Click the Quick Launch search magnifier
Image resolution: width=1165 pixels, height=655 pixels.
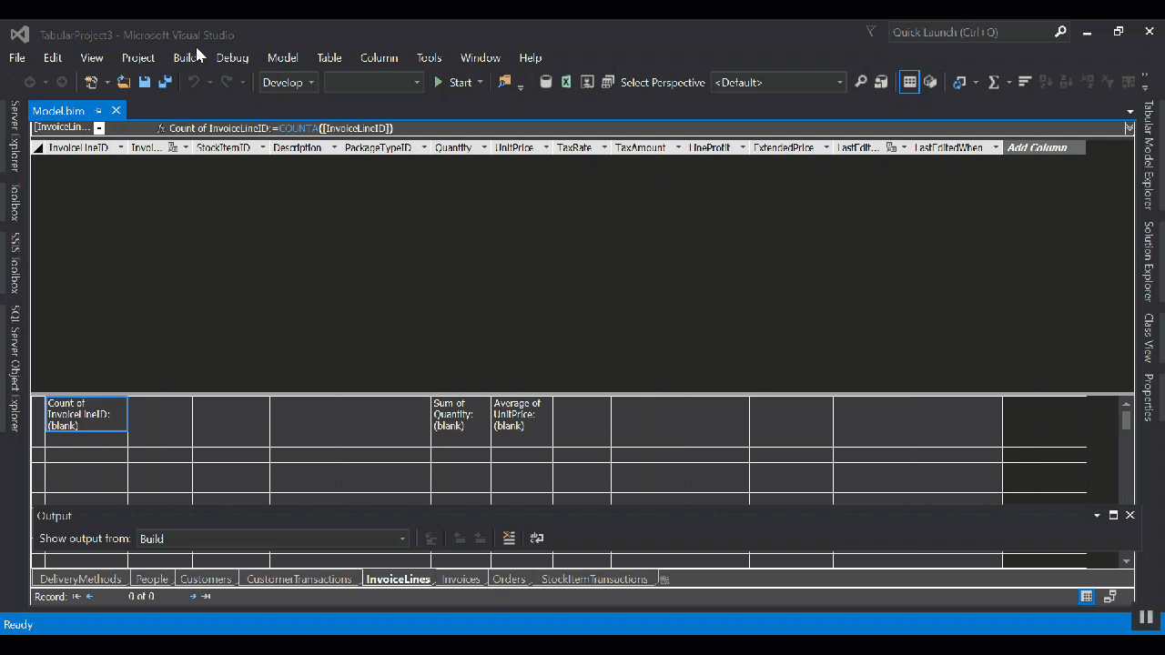tap(1059, 32)
